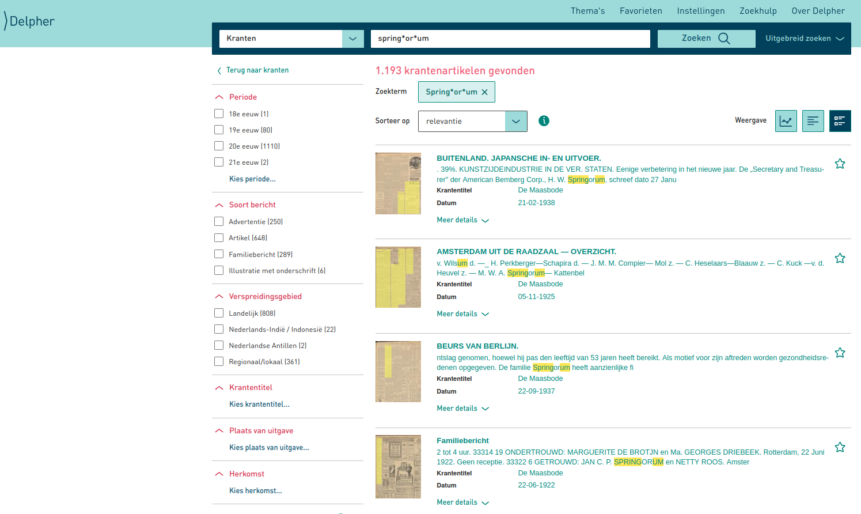Star the Beurs van Berlijn article
The width and height of the screenshot is (861, 514).
840,353
